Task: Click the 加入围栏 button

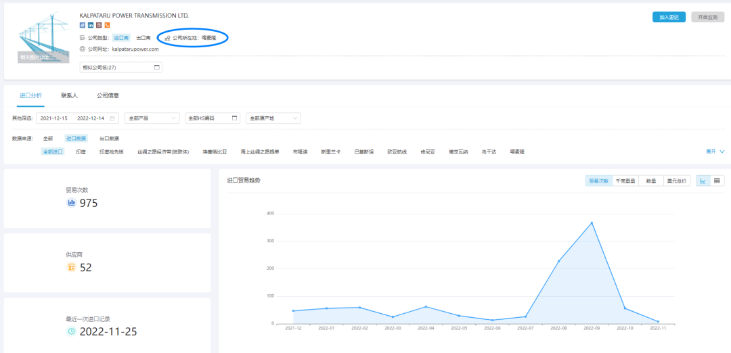Action: pos(669,17)
